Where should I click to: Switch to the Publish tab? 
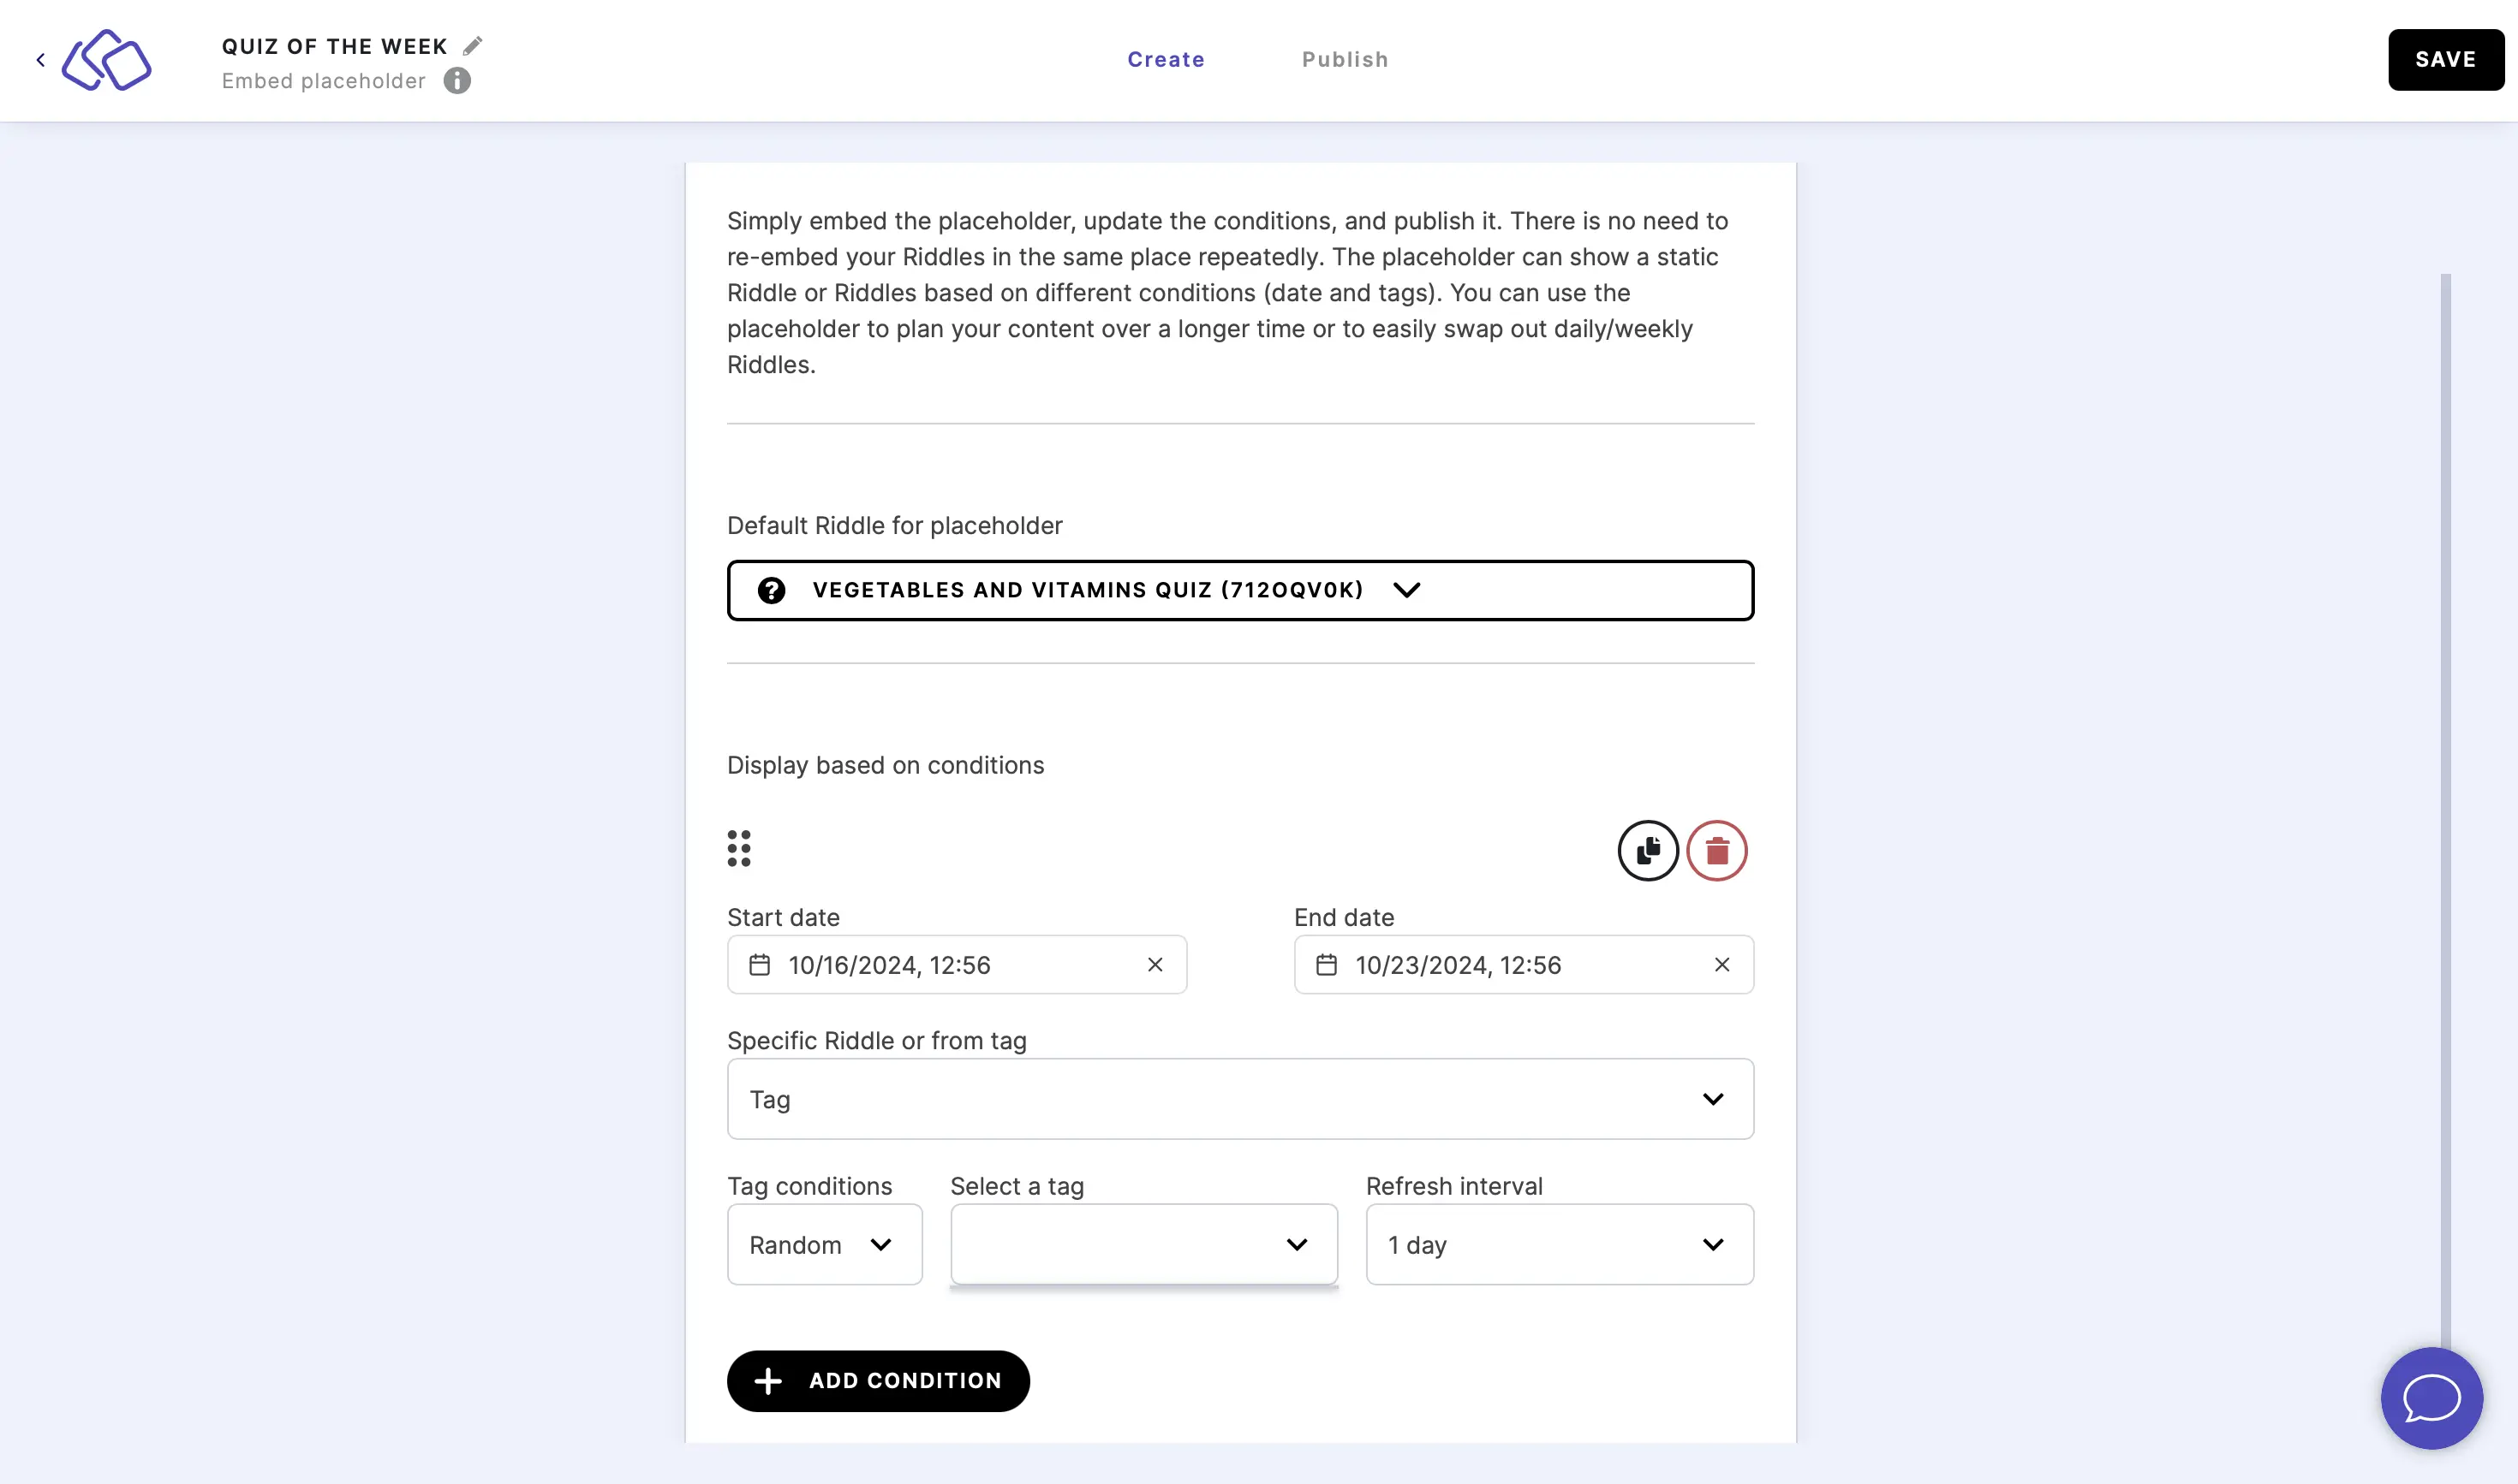click(x=1346, y=58)
